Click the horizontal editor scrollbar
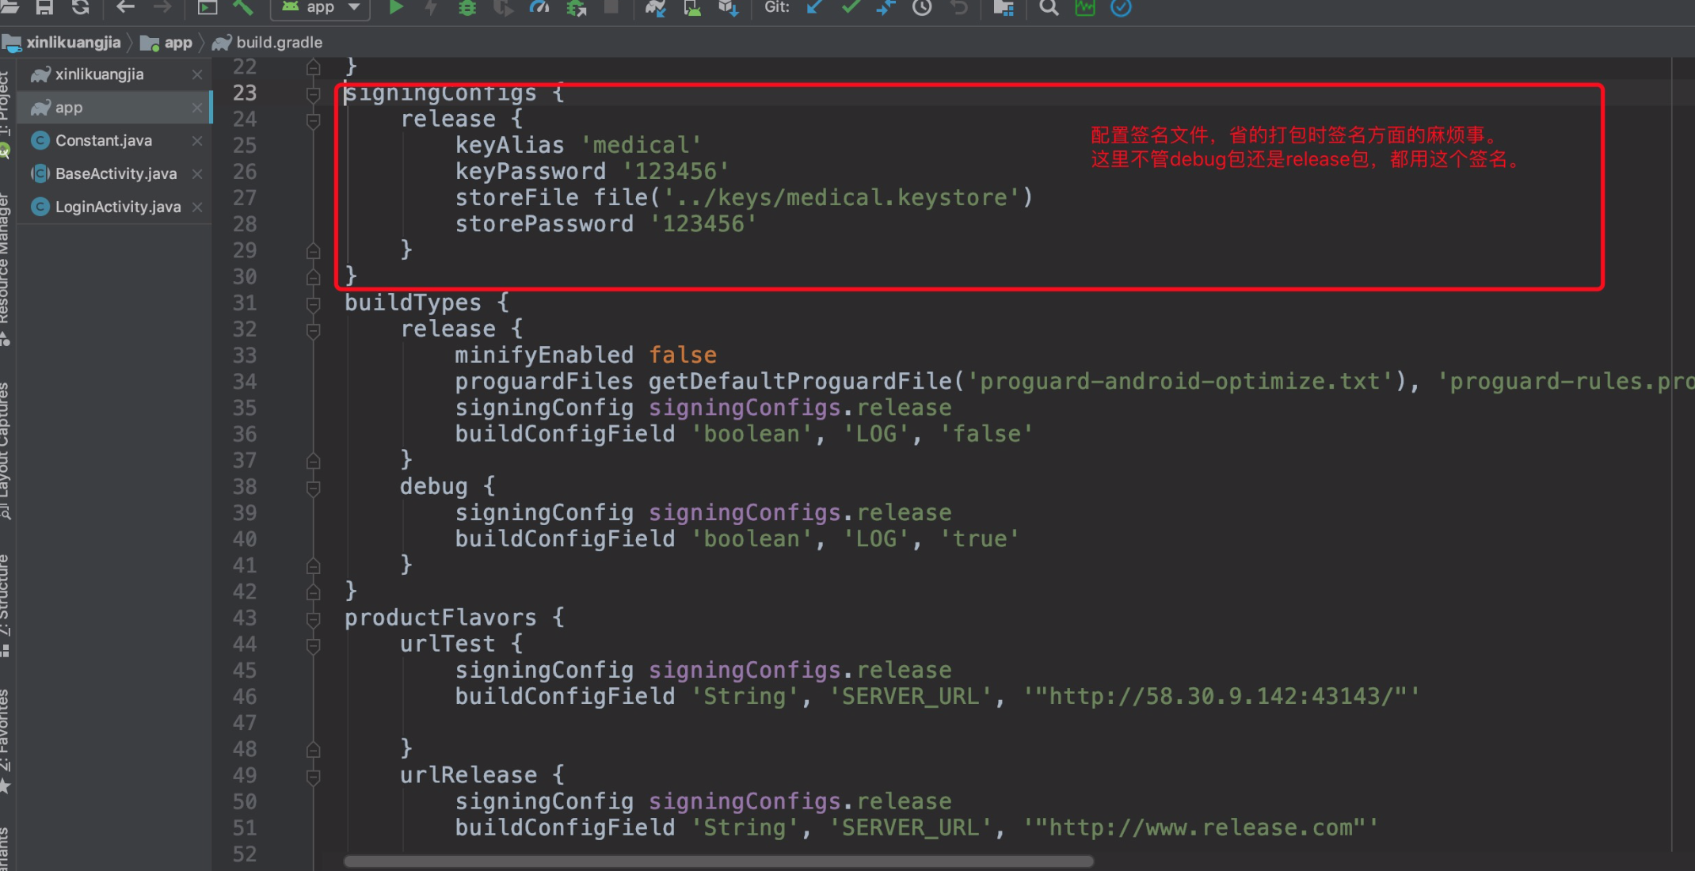Screen dimensions: 1695x871 pyautogui.click(x=718, y=861)
